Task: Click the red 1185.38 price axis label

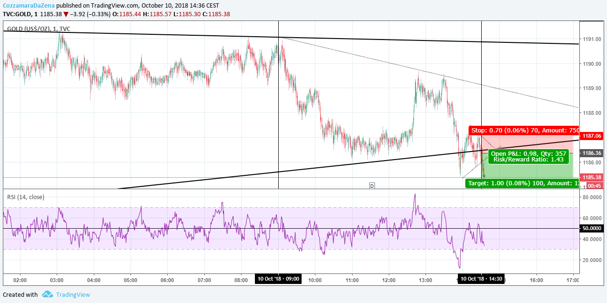Action: coord(592,177)
